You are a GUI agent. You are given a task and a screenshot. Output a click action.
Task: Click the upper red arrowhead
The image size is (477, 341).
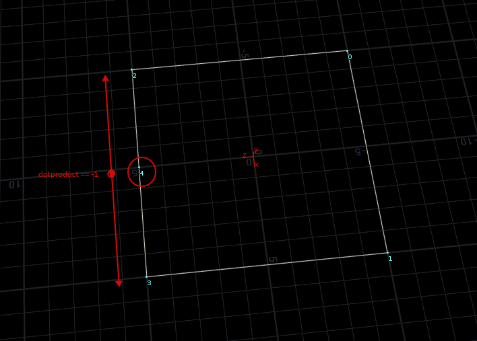(105, 78)
